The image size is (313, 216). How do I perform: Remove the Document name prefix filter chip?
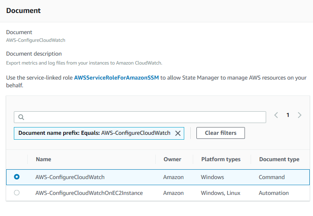(178, 133)
